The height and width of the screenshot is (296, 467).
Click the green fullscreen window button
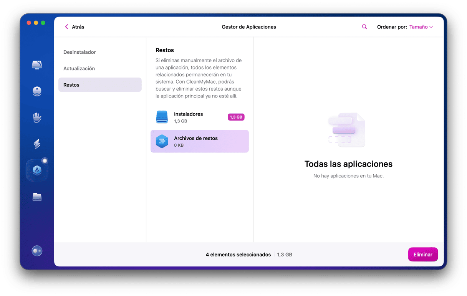click(43, 23)
